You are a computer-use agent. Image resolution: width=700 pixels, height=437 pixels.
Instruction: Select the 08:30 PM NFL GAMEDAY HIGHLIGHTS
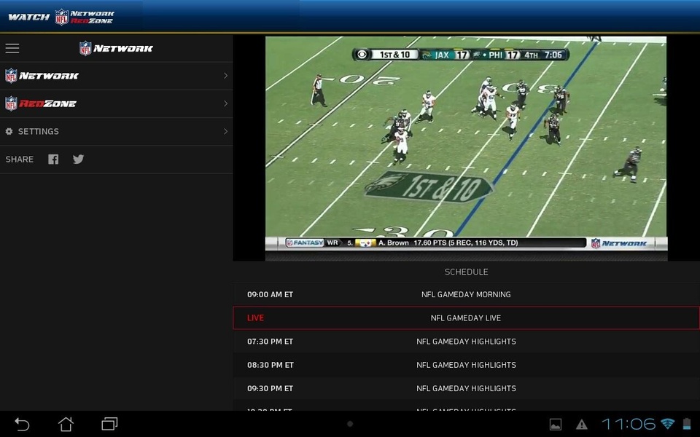click(x=466, y=365)
